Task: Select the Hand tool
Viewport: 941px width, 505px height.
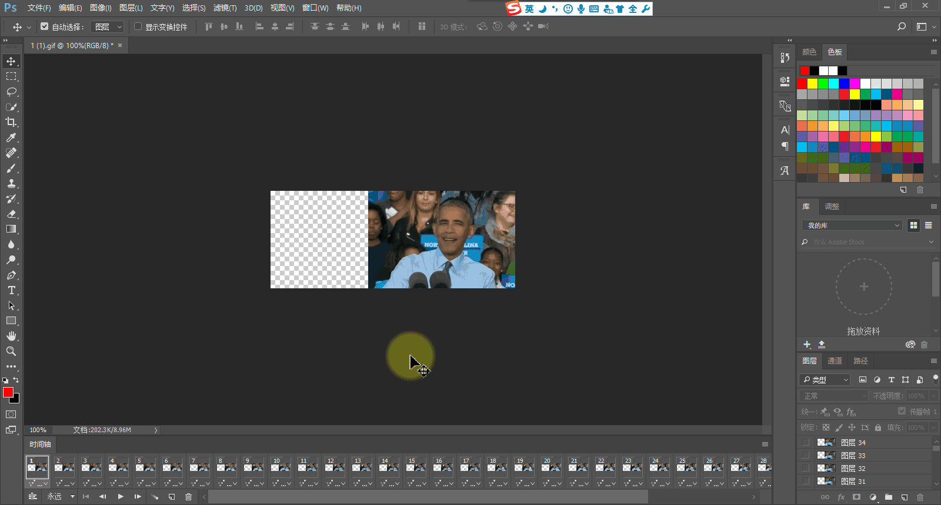Action: pyautogui.click(x=11, y=336)
